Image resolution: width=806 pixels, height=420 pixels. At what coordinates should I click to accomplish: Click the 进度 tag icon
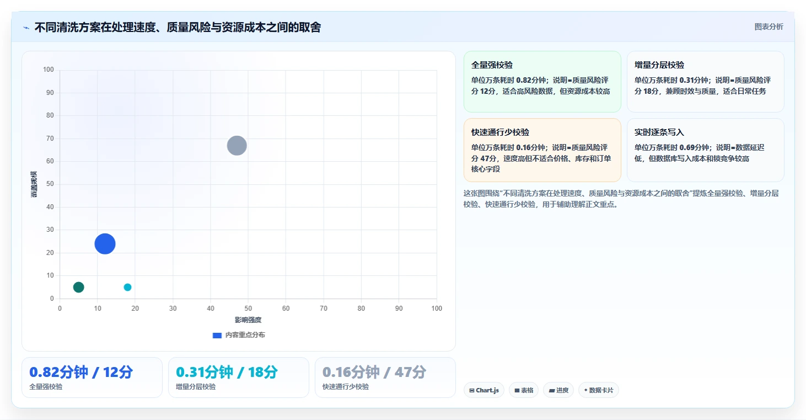pyautogui.click(x=551, y=391)
